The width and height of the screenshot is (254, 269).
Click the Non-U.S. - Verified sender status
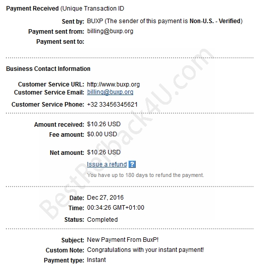(x=215, y=21)
